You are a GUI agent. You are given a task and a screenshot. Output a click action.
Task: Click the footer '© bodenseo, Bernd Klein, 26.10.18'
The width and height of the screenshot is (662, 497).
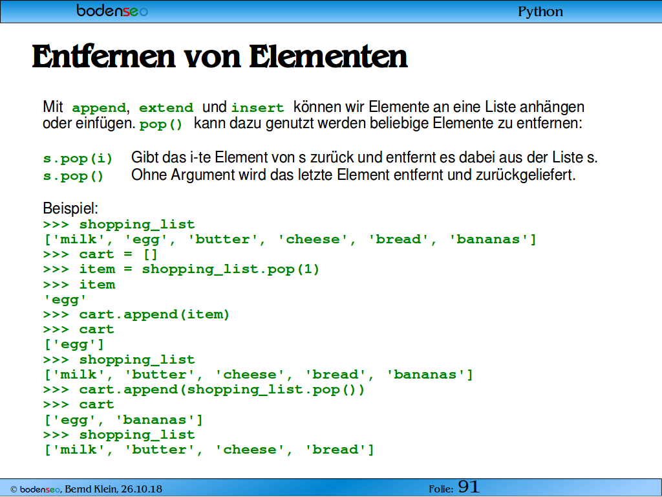click(x=86, y=489)
